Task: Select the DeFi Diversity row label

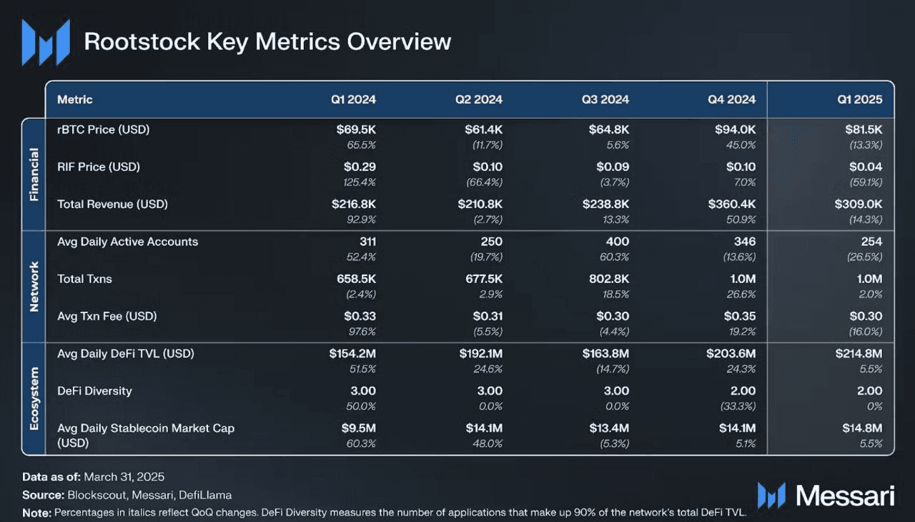Action: coord(94,391)
